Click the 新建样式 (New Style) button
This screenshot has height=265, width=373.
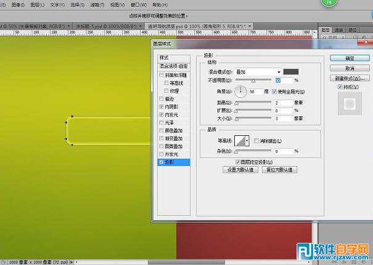(349, 79)
